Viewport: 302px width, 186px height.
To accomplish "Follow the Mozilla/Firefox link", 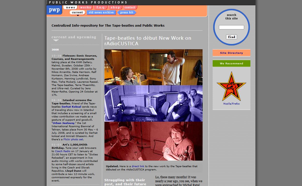I will point(232,104).
